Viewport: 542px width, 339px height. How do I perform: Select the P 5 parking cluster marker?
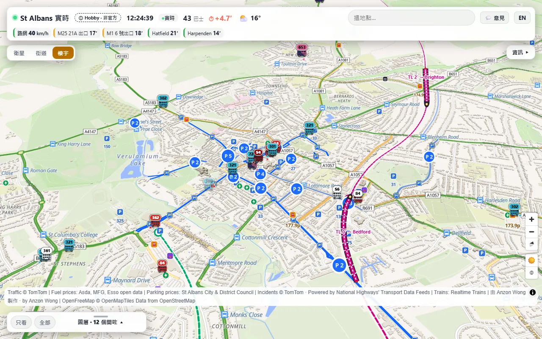pyautogui.click(x=228, y=156)
